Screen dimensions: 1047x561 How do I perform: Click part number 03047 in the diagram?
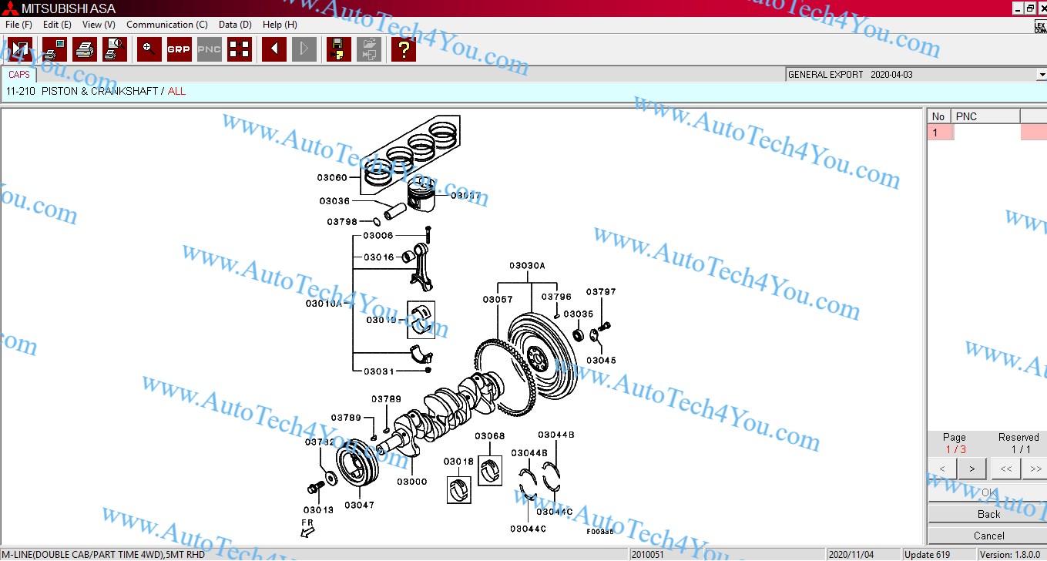click(x=359, y=506)
